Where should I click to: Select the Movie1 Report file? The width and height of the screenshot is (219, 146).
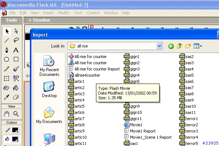pyautogui.click(x=140, y=131)
